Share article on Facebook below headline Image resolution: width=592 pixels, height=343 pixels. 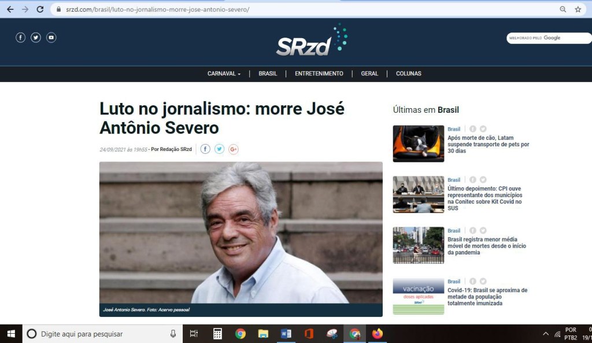[x=205, y=149]
